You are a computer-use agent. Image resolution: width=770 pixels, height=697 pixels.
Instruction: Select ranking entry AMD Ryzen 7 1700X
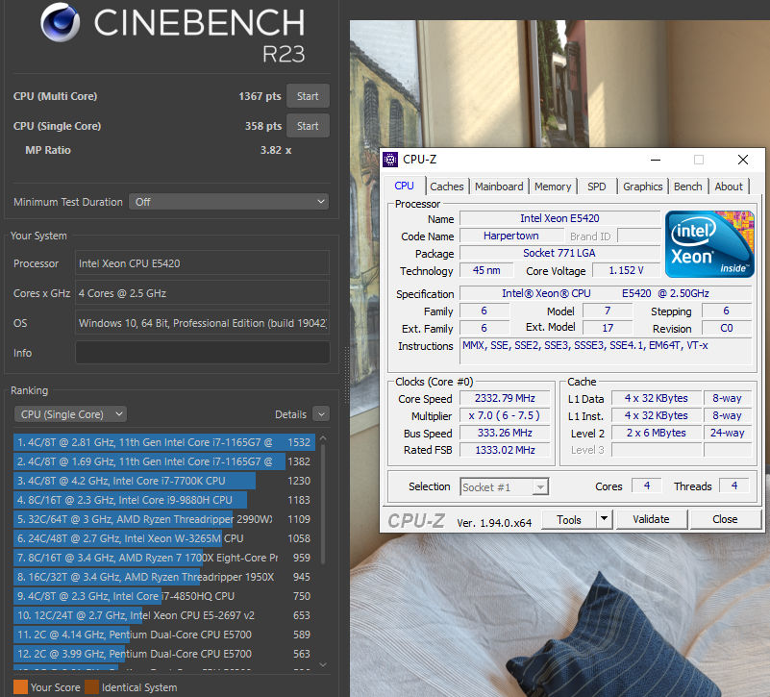164,558
